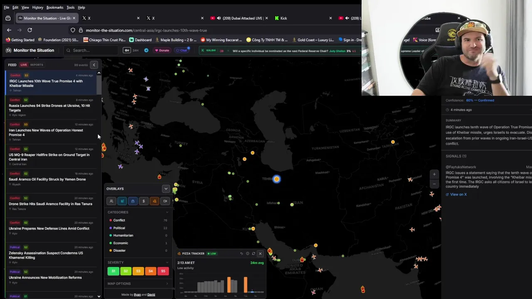
Task: Zoom out on the map with minus
Action: [x=434, y=184]
